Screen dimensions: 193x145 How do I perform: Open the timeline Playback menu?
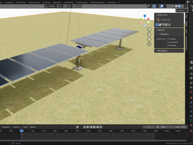click(7, 127)
